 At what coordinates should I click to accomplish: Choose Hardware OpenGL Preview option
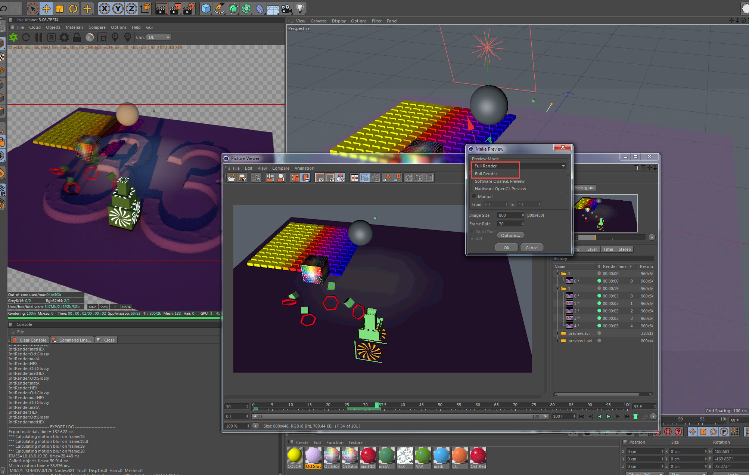click(500, 189)
